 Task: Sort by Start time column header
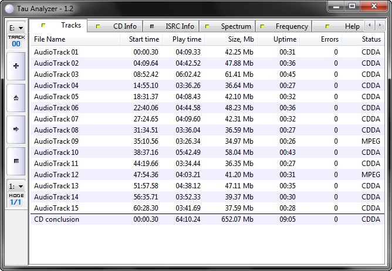tap(141, 39)
